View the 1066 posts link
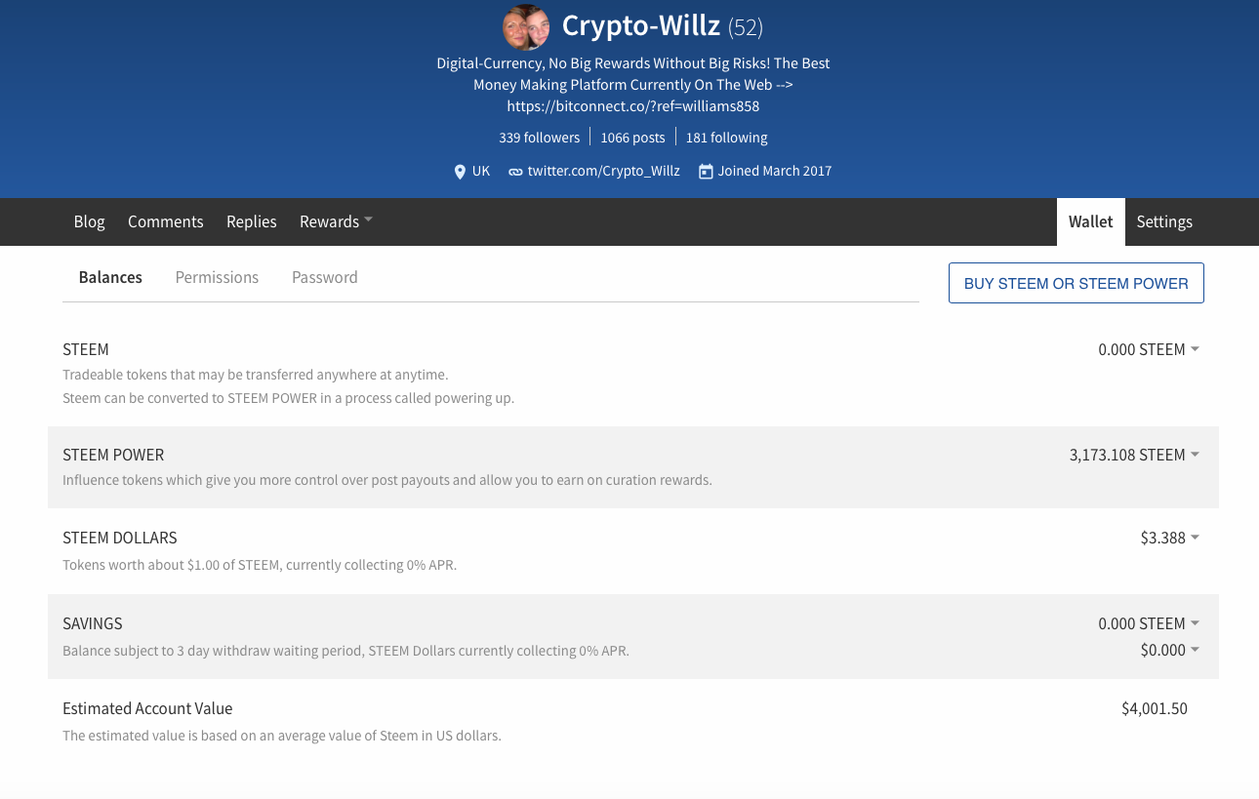The width and height of the screenshot is (1259, 799). (632, 138)
